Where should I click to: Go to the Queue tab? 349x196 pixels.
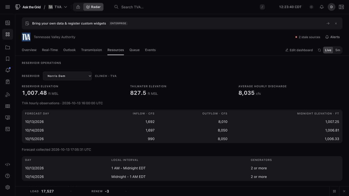(x=134, y=50)
